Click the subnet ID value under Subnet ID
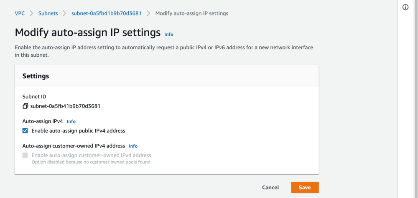418x198 pixels. pos(65,106)
